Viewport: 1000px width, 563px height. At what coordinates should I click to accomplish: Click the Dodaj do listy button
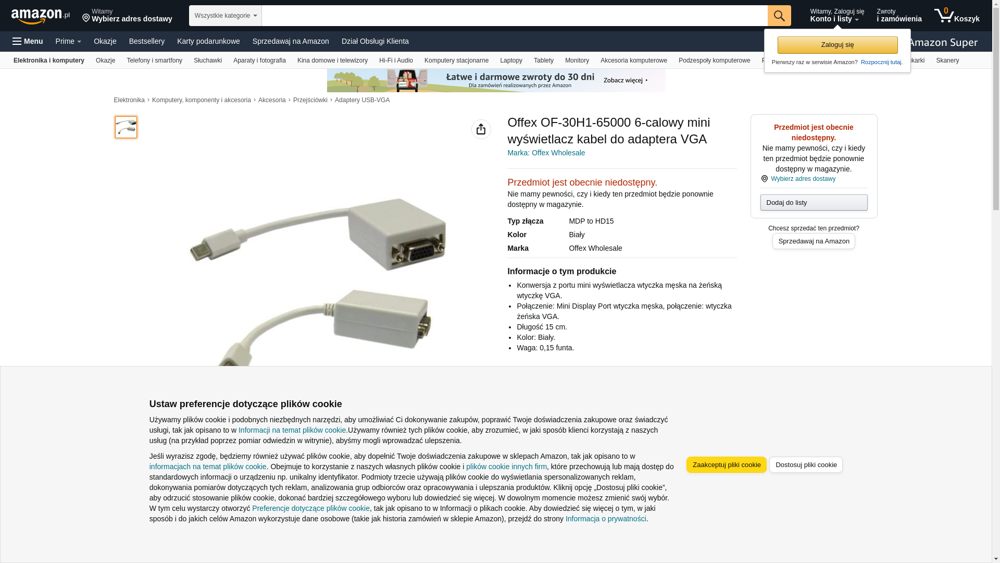(x=814, y=202)
